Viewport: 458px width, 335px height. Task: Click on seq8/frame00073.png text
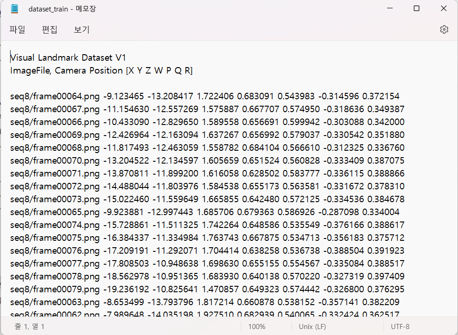55,199
